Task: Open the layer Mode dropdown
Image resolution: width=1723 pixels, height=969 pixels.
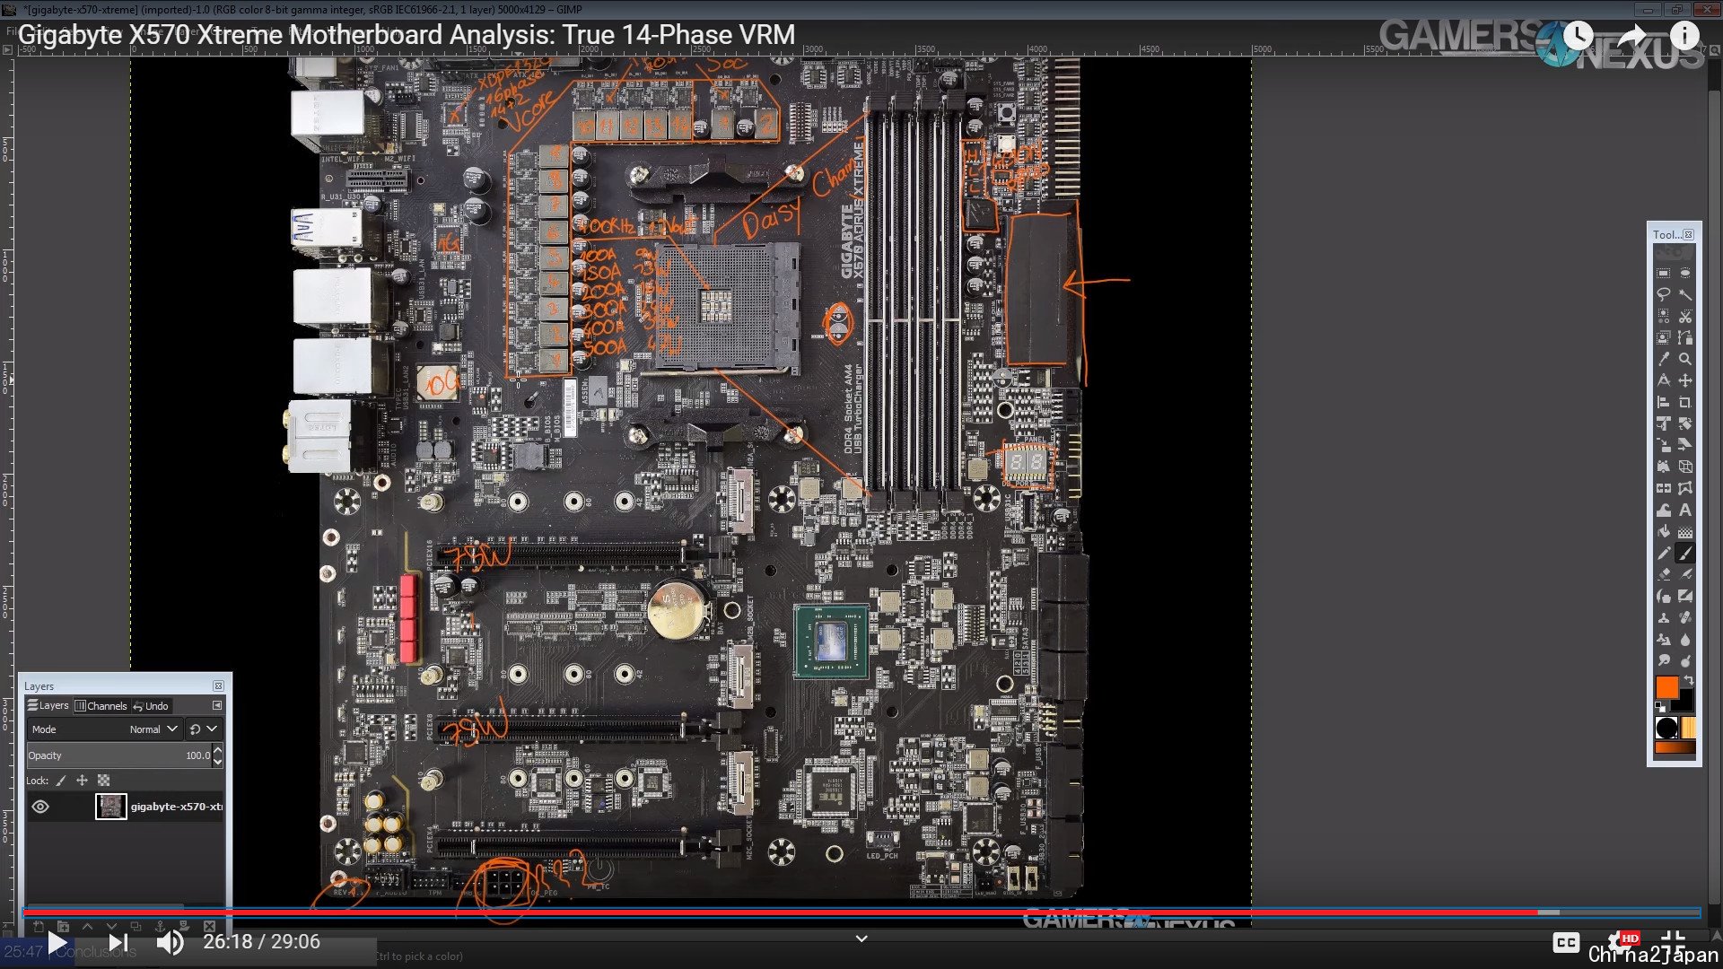Action: click(x=104, y=729)
